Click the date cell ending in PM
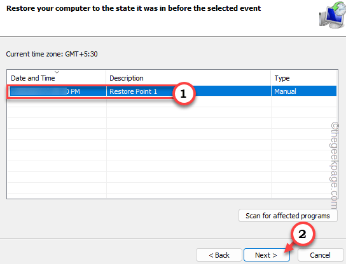346x264 pixels. tap(57, 91)
